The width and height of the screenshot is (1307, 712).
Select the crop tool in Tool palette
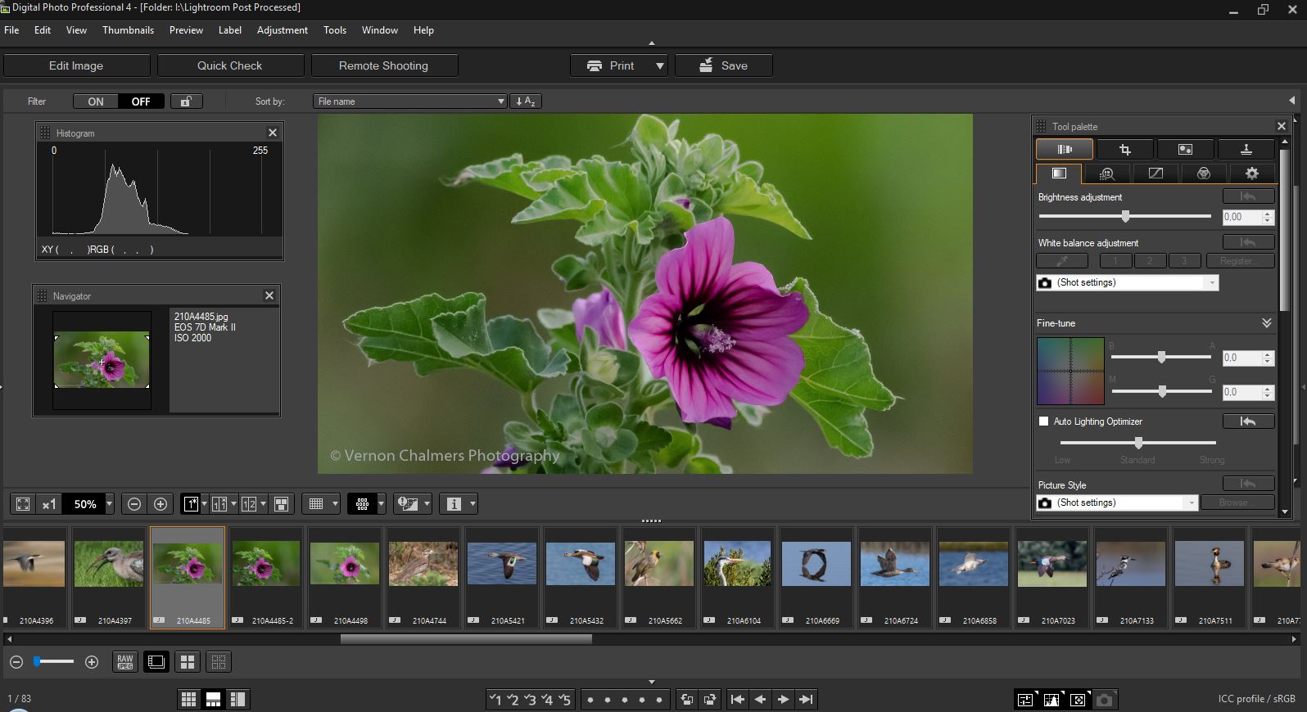(x=1124, y=150)
